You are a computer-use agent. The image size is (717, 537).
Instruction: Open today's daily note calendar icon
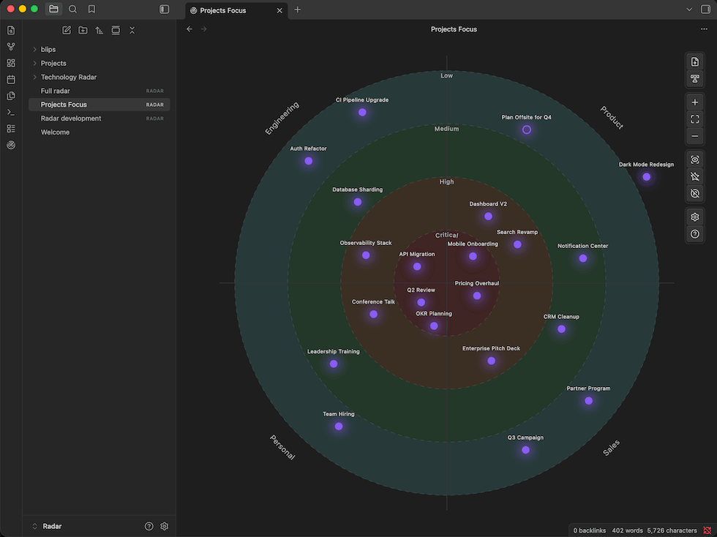pyautogui.click(x=11, y=80)
